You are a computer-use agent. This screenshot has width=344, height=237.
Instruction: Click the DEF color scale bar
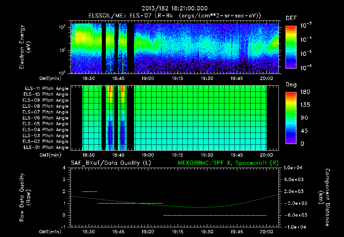291,47
